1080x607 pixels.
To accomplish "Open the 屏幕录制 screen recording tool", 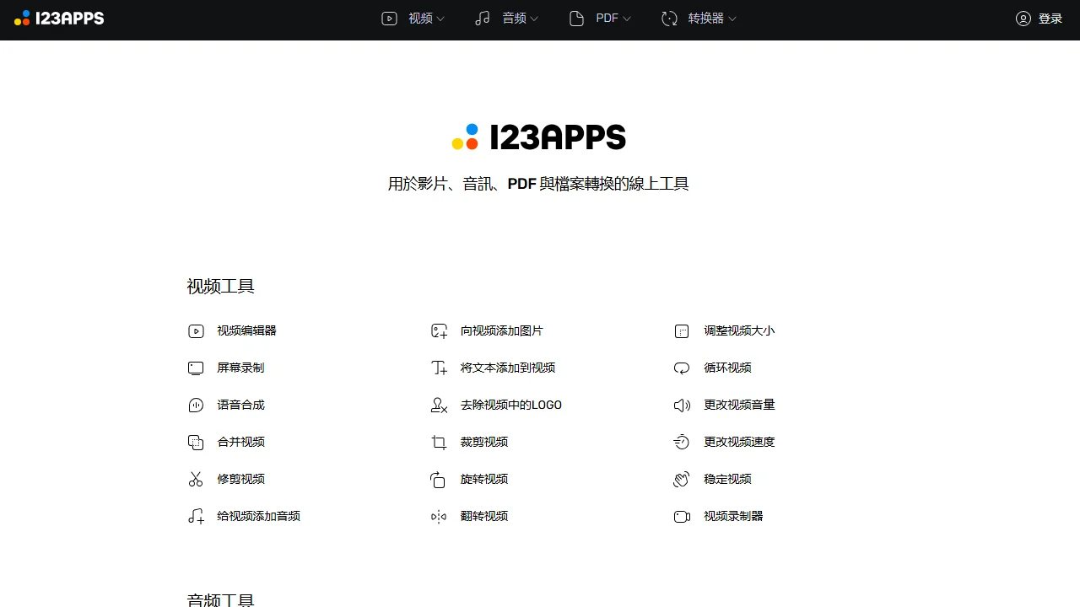I will [225, 368].
